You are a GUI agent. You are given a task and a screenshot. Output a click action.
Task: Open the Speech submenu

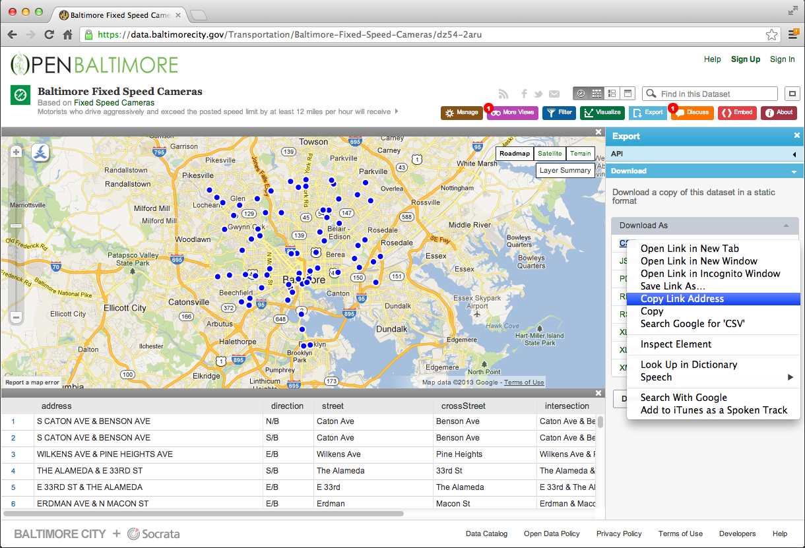pyautogui.click(x=713, y=377)
